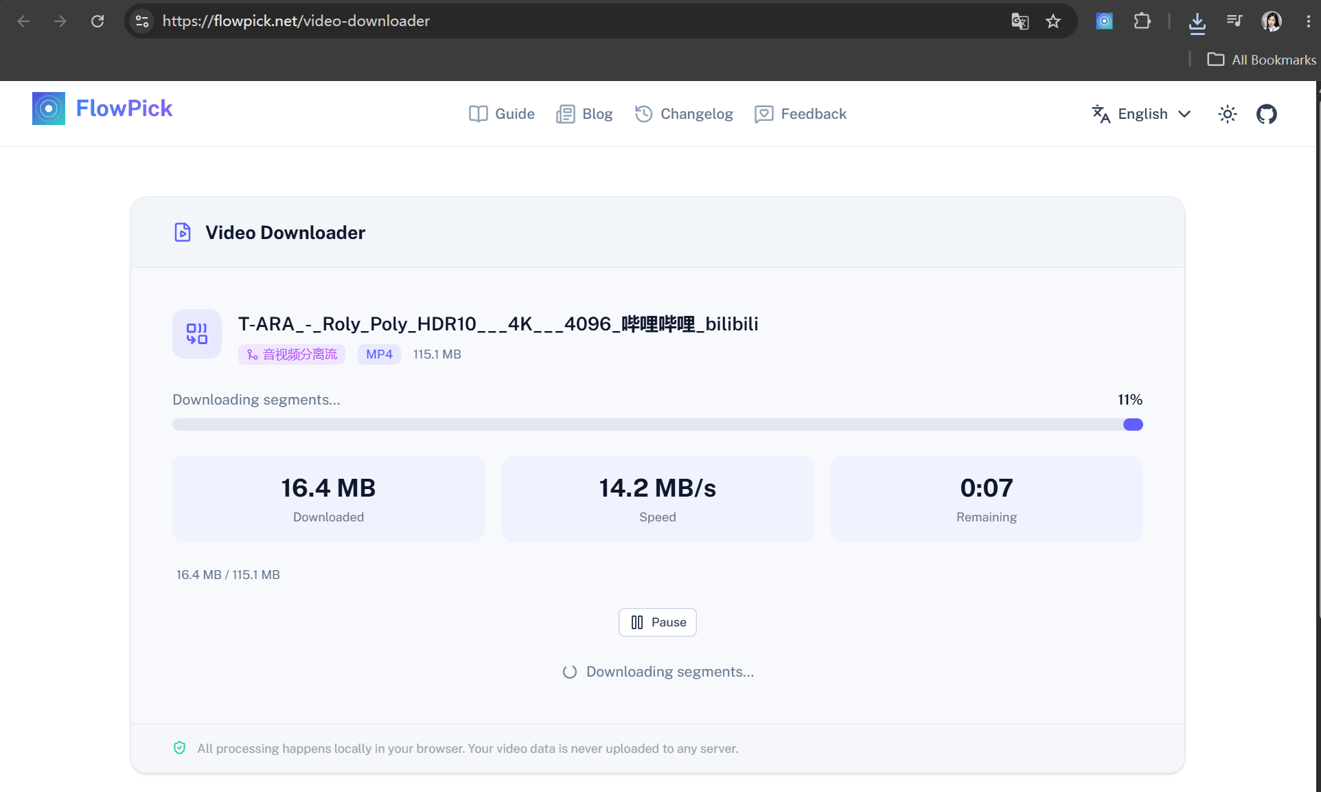Open the Guide page

[502, 114]
